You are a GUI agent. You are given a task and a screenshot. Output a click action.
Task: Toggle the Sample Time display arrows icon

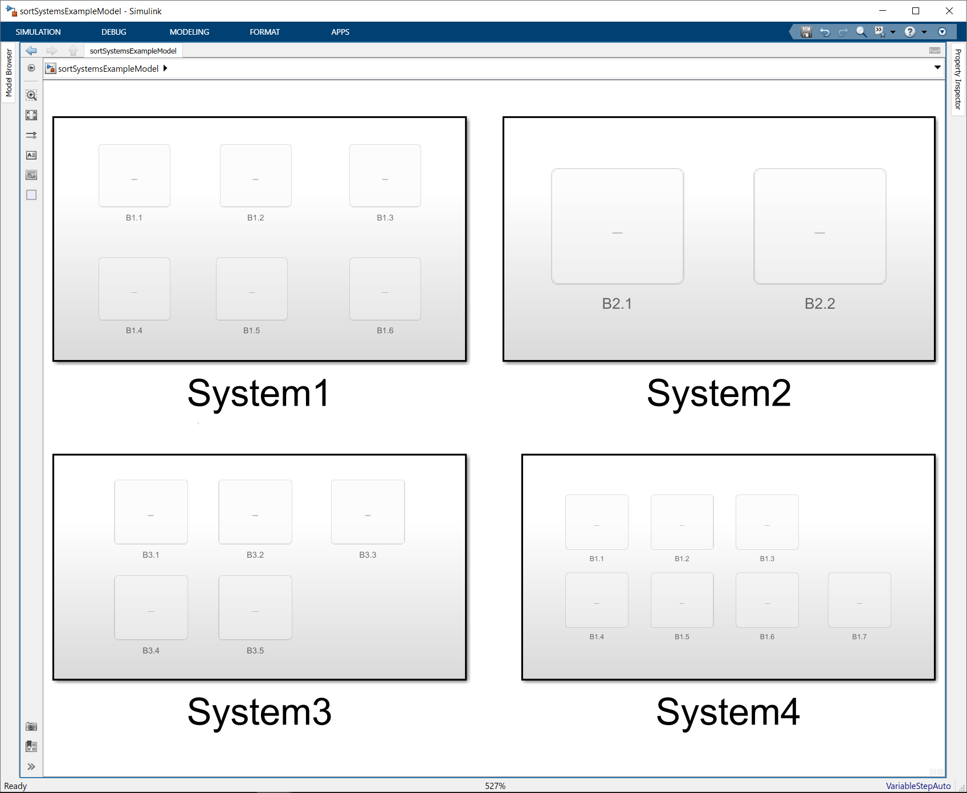pyautogui.click(x=31, y=135)
